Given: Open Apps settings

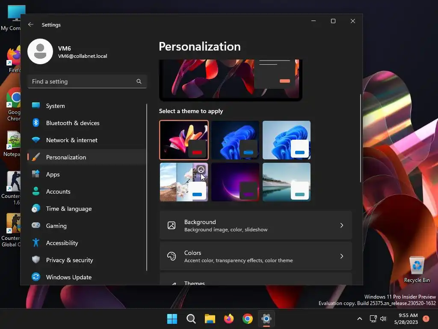Looking at the screenshot, I should (87, 174).
